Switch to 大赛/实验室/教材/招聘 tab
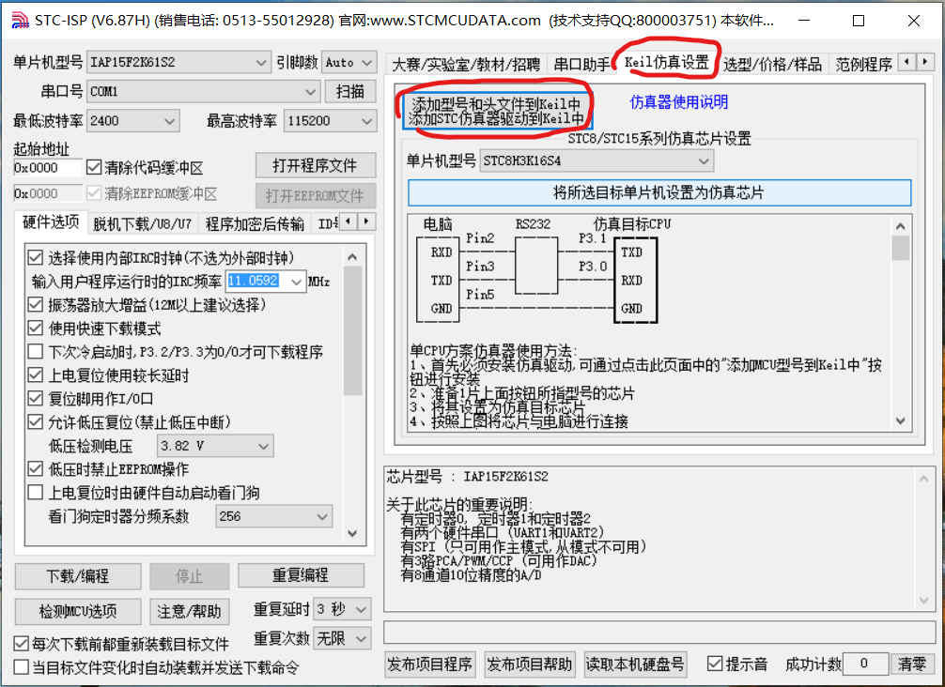 coord(466,64)
